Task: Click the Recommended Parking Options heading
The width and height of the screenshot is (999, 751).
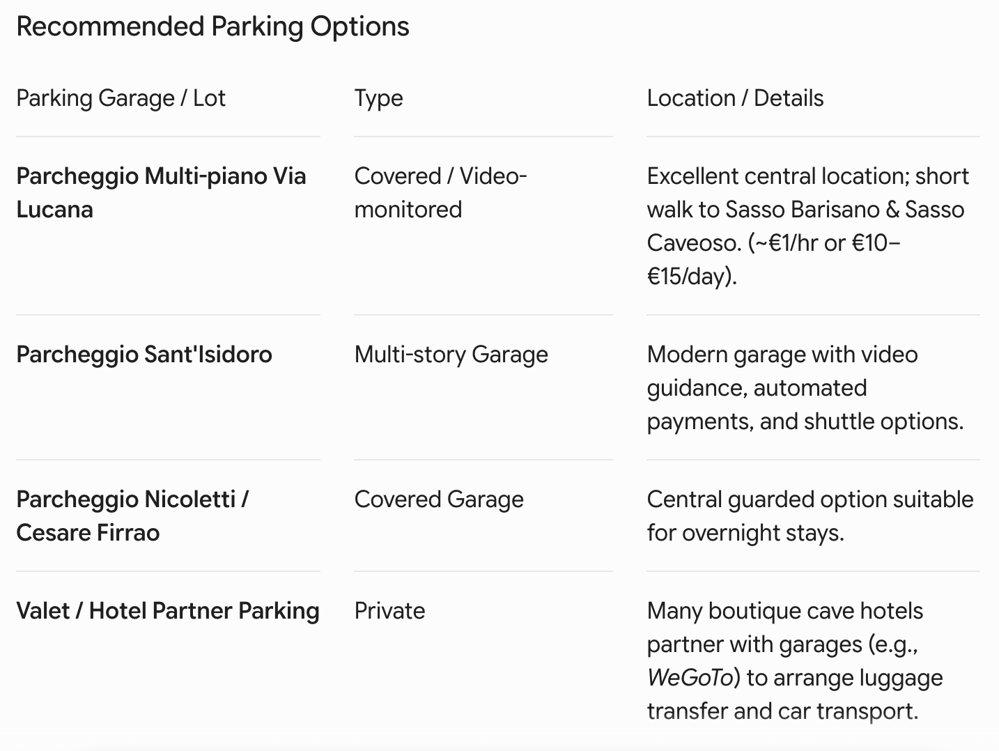Action: pos(212,26)
